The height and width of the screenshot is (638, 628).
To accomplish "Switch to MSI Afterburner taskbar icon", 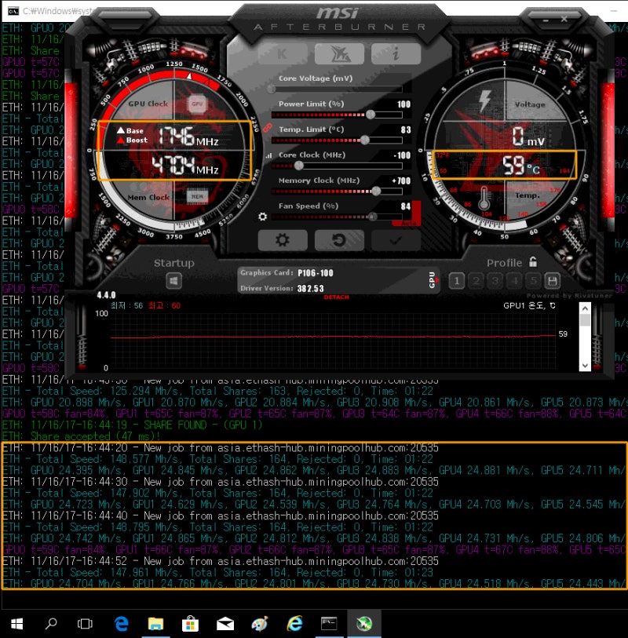I will point(364,623).
